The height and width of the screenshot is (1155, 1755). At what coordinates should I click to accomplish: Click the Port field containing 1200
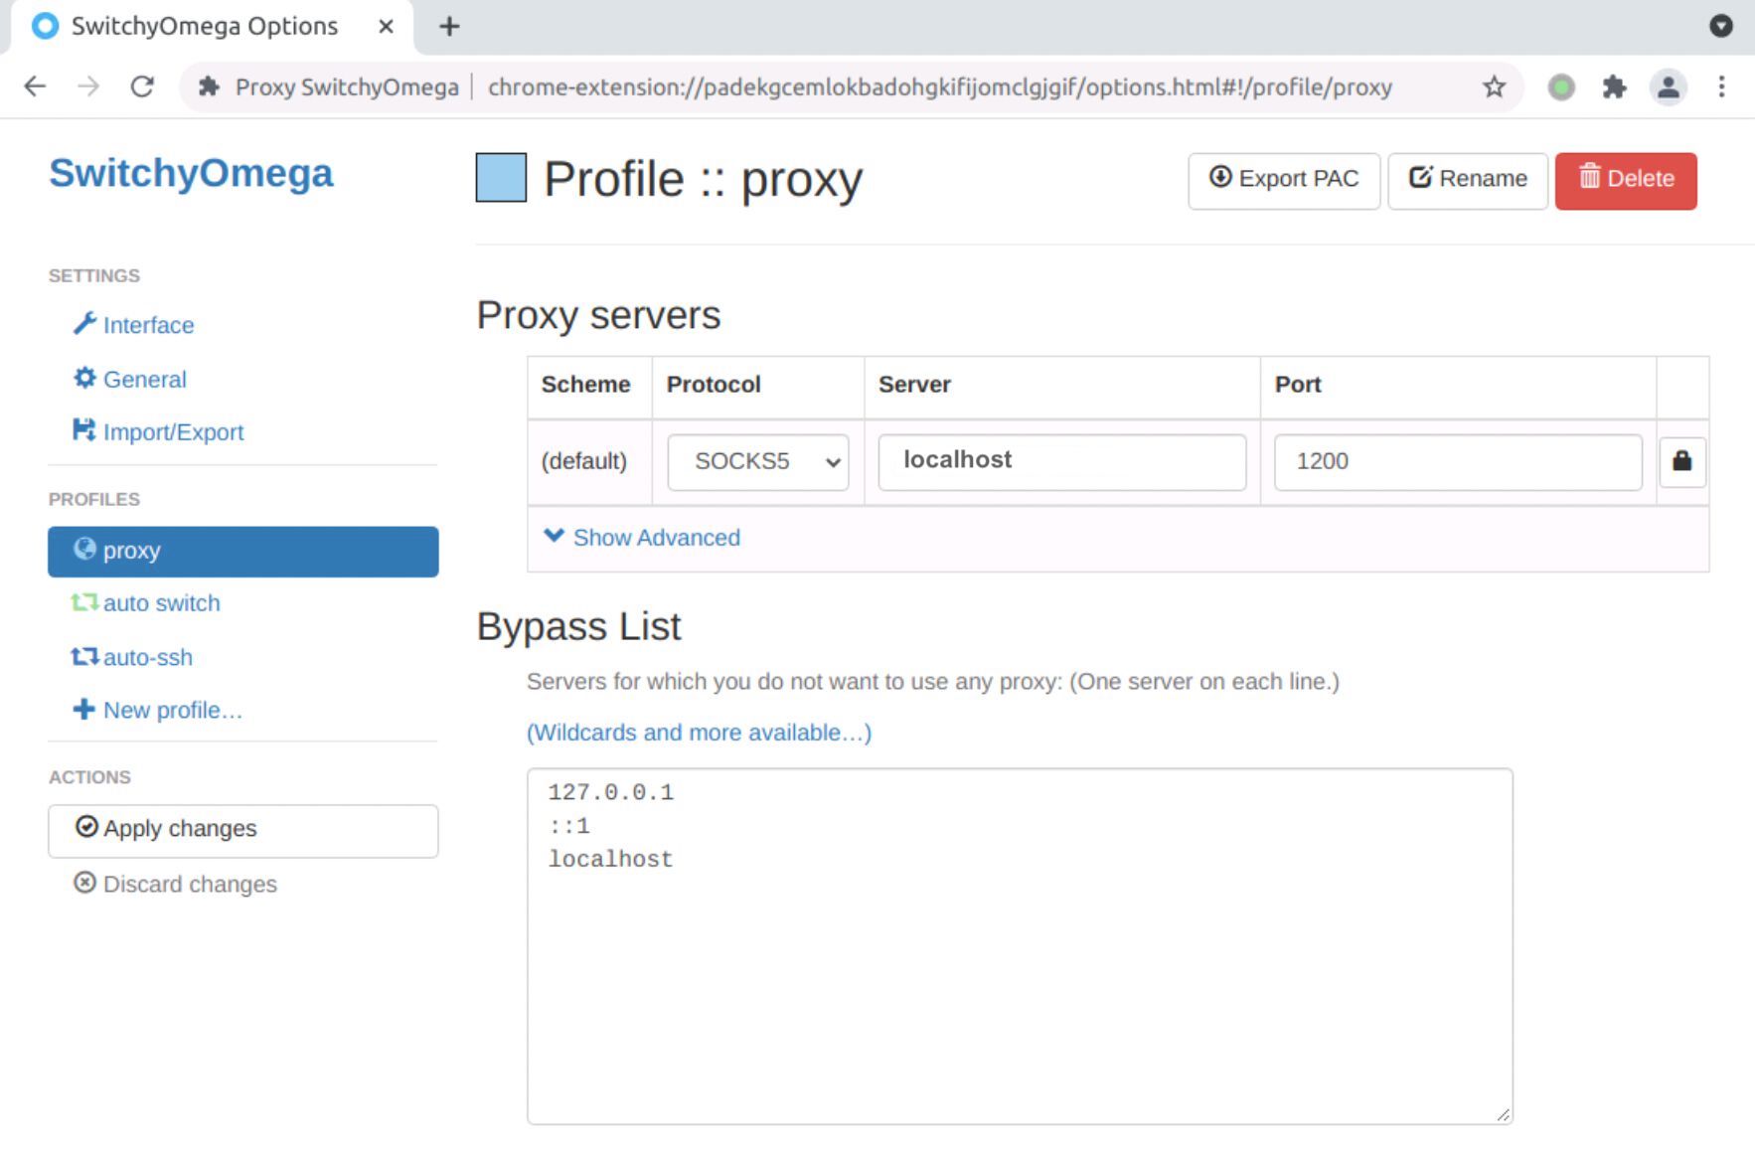click(x=1458, y=461)
